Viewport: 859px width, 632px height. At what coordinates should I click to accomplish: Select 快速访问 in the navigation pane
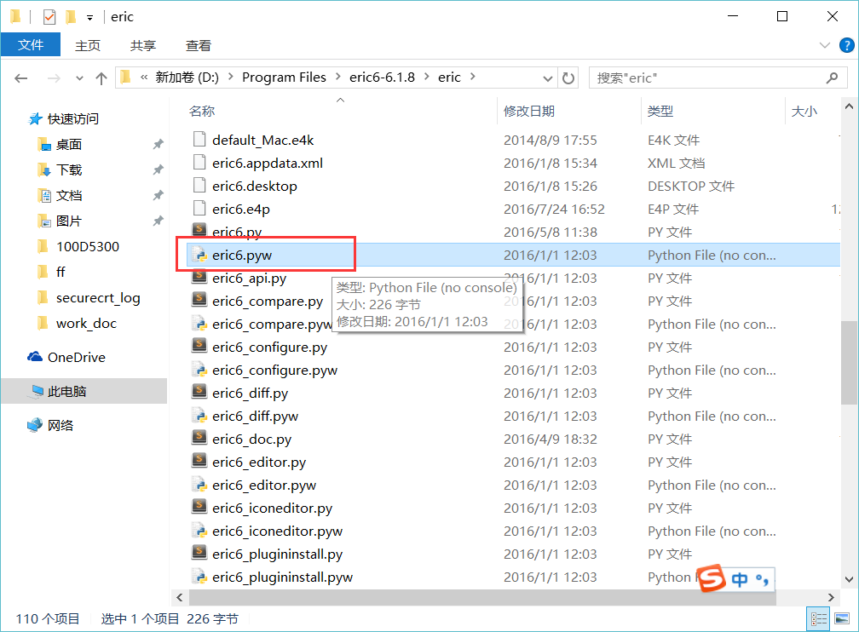[73, 119]
